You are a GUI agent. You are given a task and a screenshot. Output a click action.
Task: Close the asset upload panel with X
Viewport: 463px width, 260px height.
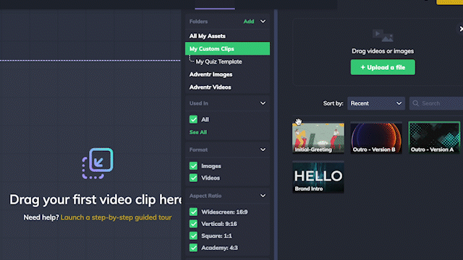[x=460, y=29]
